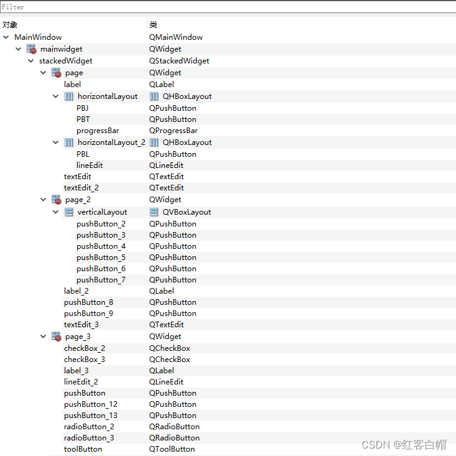Select the PBJ push button object
Screen dimensions: 456x456
[82, 108]
